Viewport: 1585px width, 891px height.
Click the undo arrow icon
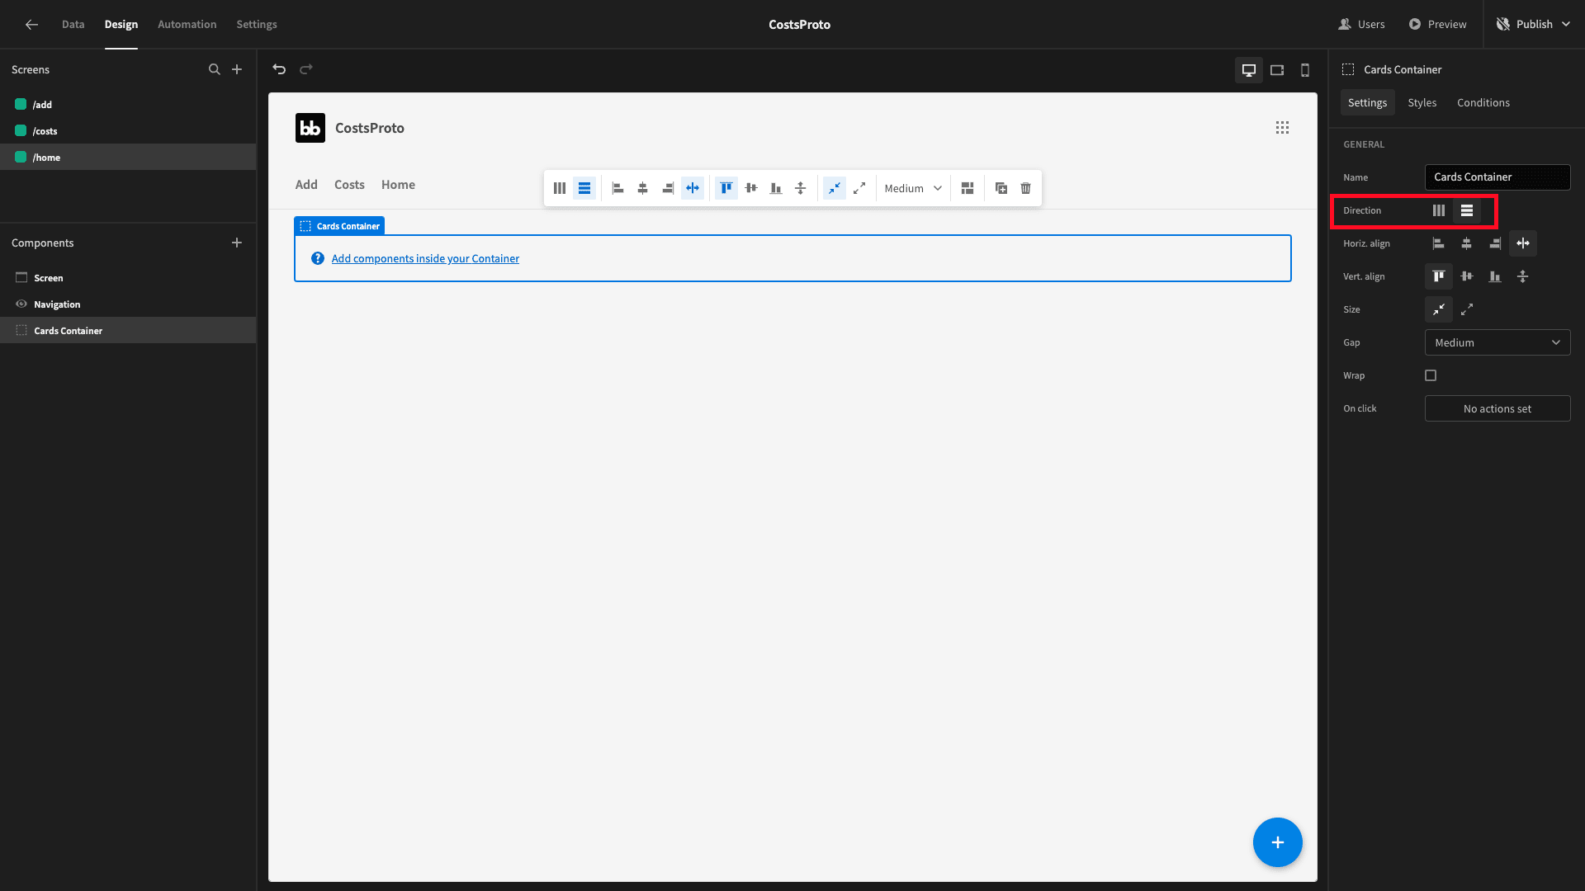279,69
